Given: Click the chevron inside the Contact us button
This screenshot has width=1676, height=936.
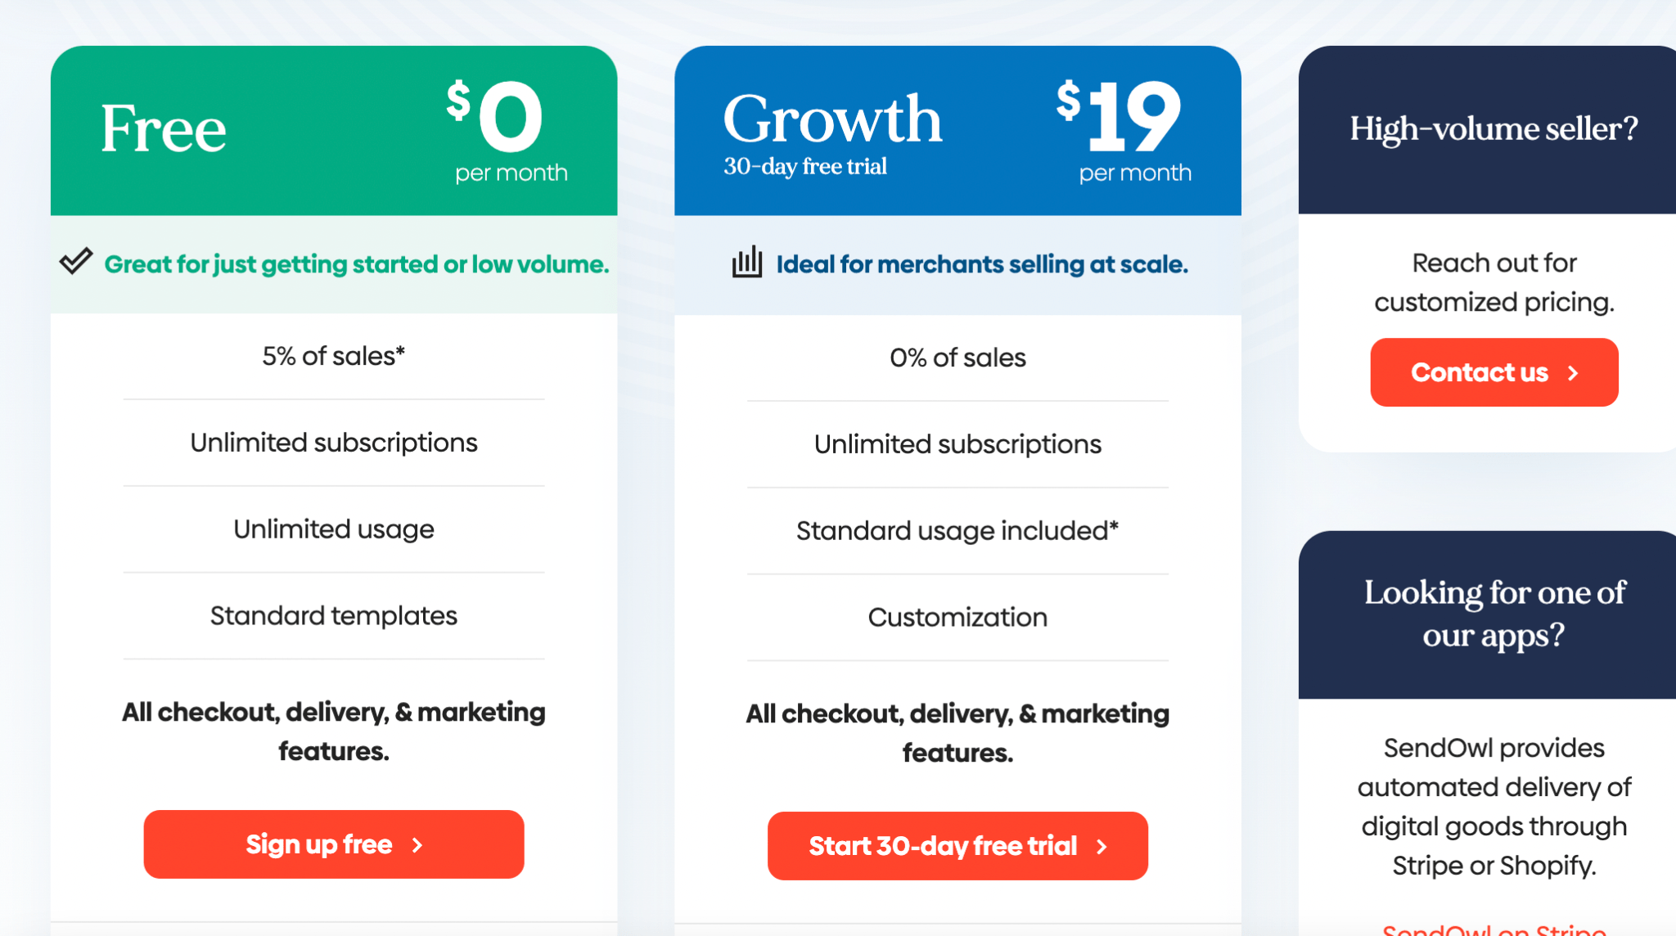Looking at the screenshot, I should [x=1573, y=372].
